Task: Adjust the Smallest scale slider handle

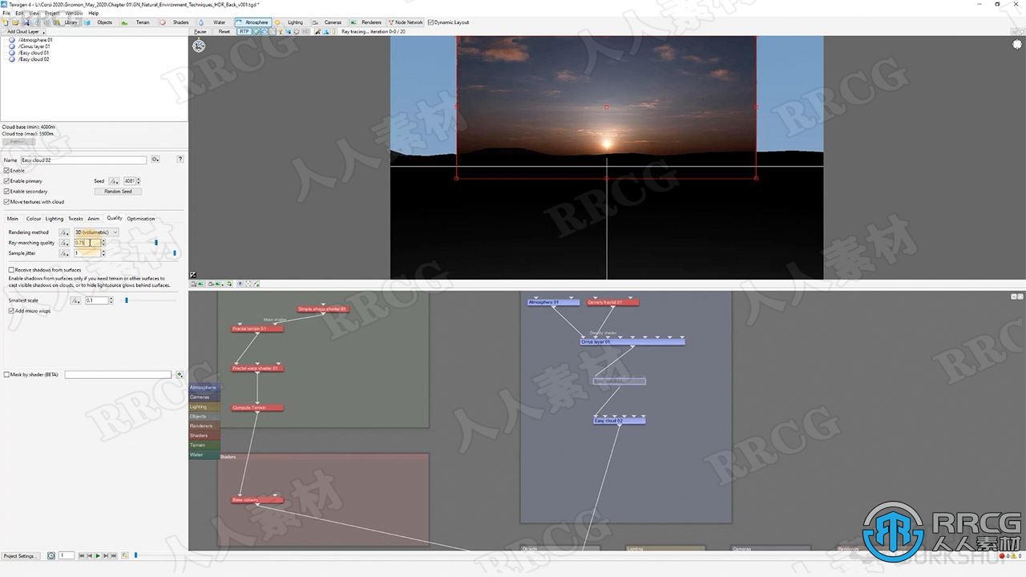Action: point(126,301)
